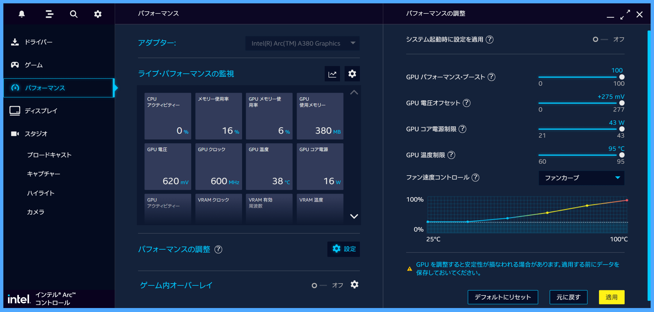Click the collapse menu lines icon

click(49, 14)
